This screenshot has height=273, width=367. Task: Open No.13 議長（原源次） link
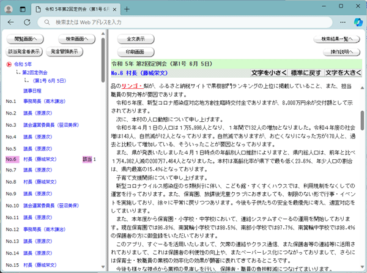point(38,241)
